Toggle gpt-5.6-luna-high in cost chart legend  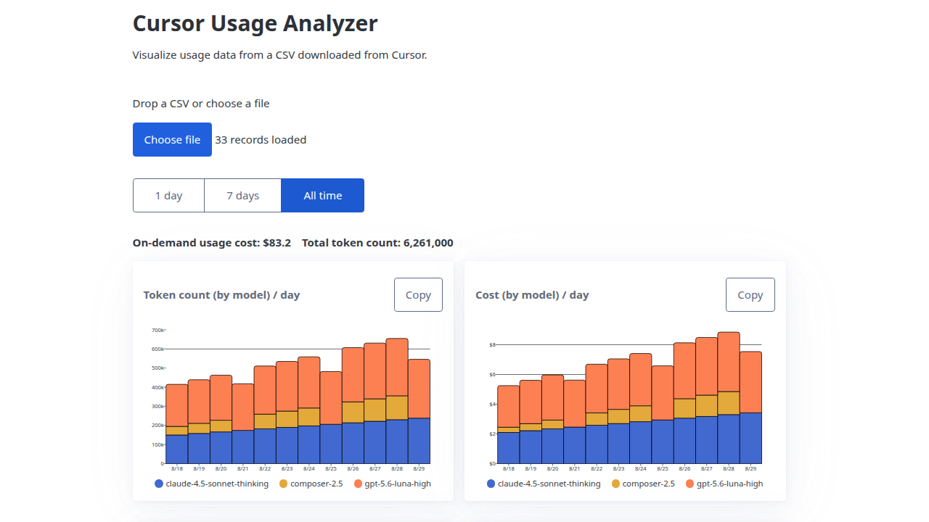point(724,484)
